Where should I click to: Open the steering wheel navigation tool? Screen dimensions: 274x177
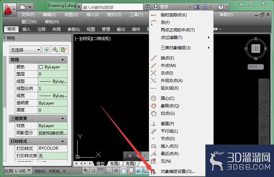coord(264,89)
